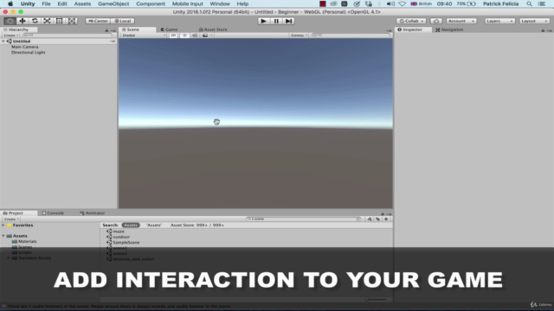
Task: Show Asset Store 999+ results
Action: (197, 225)
